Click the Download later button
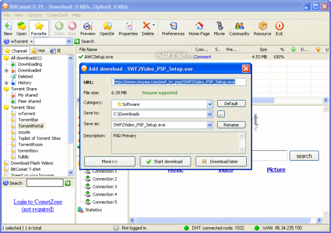 (x=221, y=161)
